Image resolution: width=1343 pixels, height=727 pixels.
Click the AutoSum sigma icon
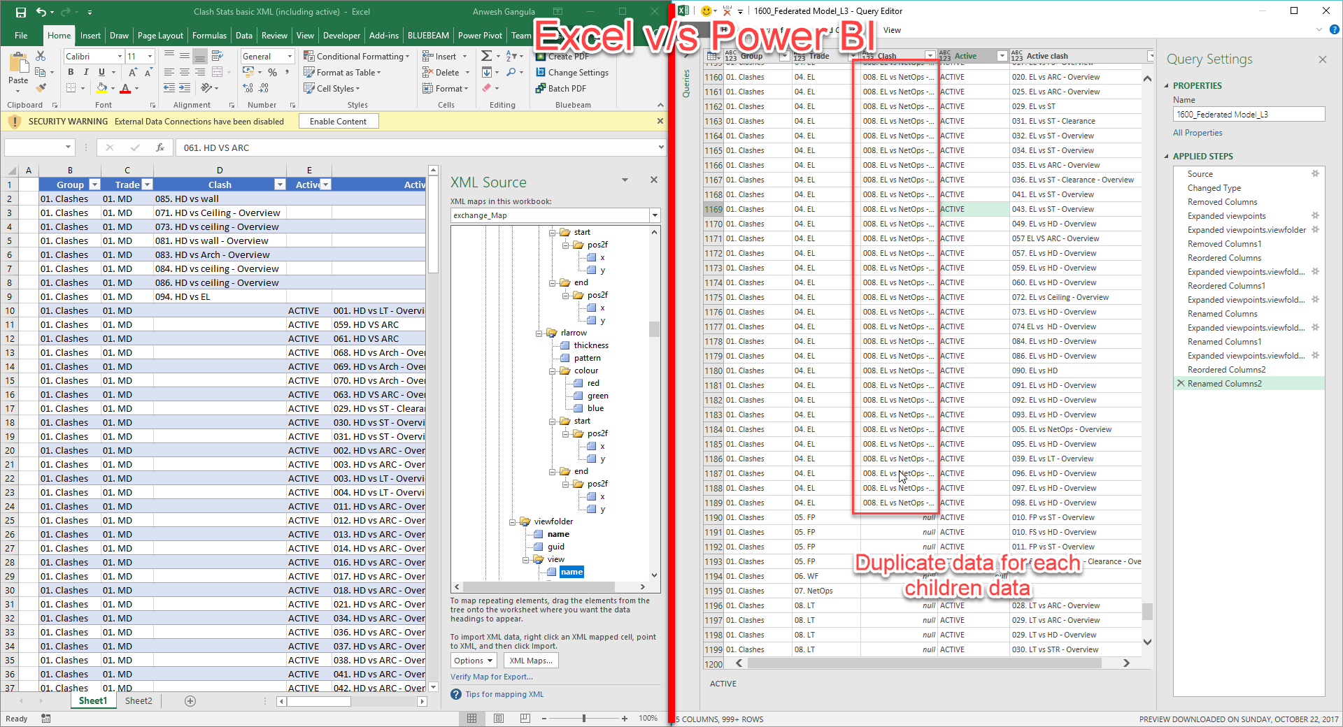(x=486, y=56)
